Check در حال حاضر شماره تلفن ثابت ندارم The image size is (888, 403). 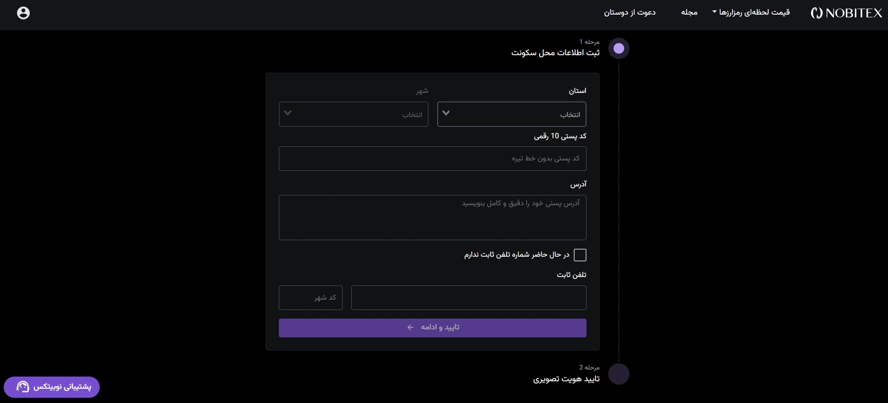pyautogui.click(x=580, y=255)
